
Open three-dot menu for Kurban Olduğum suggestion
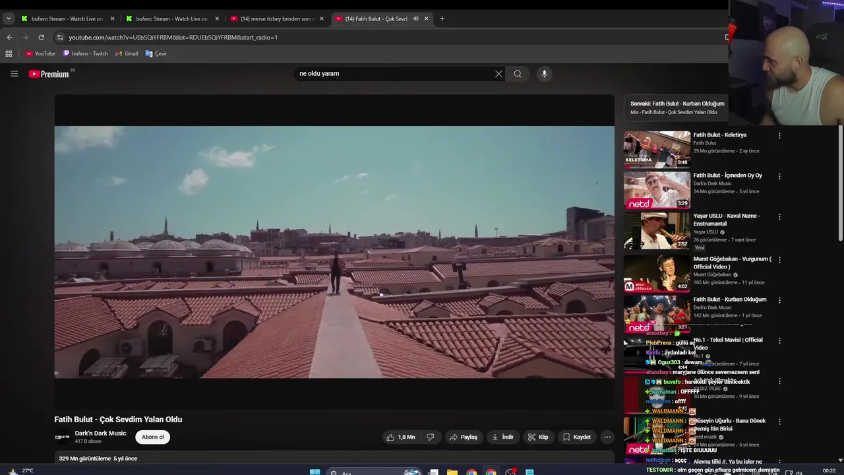click(779, 300)
